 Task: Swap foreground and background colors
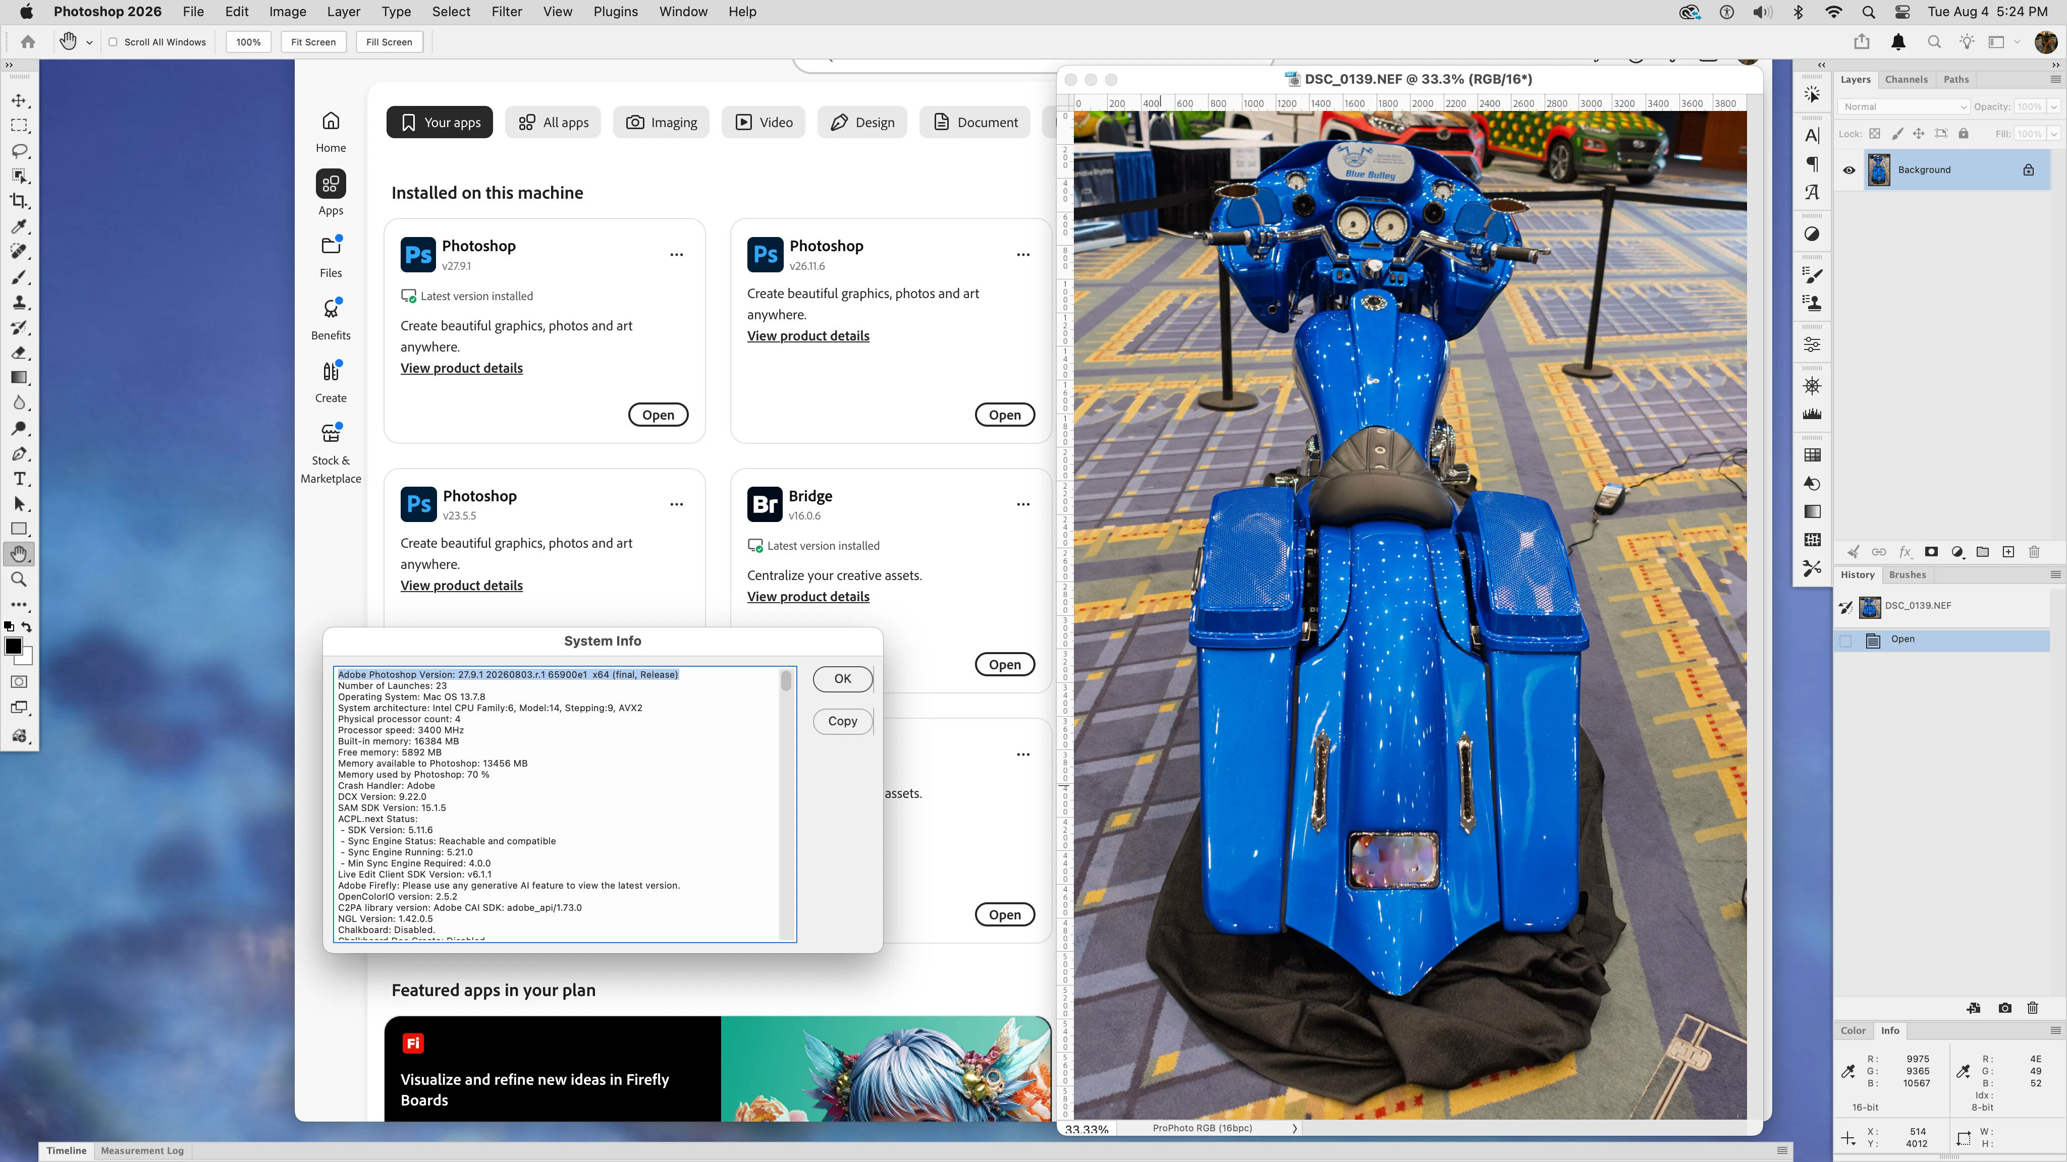click(26, 626)
